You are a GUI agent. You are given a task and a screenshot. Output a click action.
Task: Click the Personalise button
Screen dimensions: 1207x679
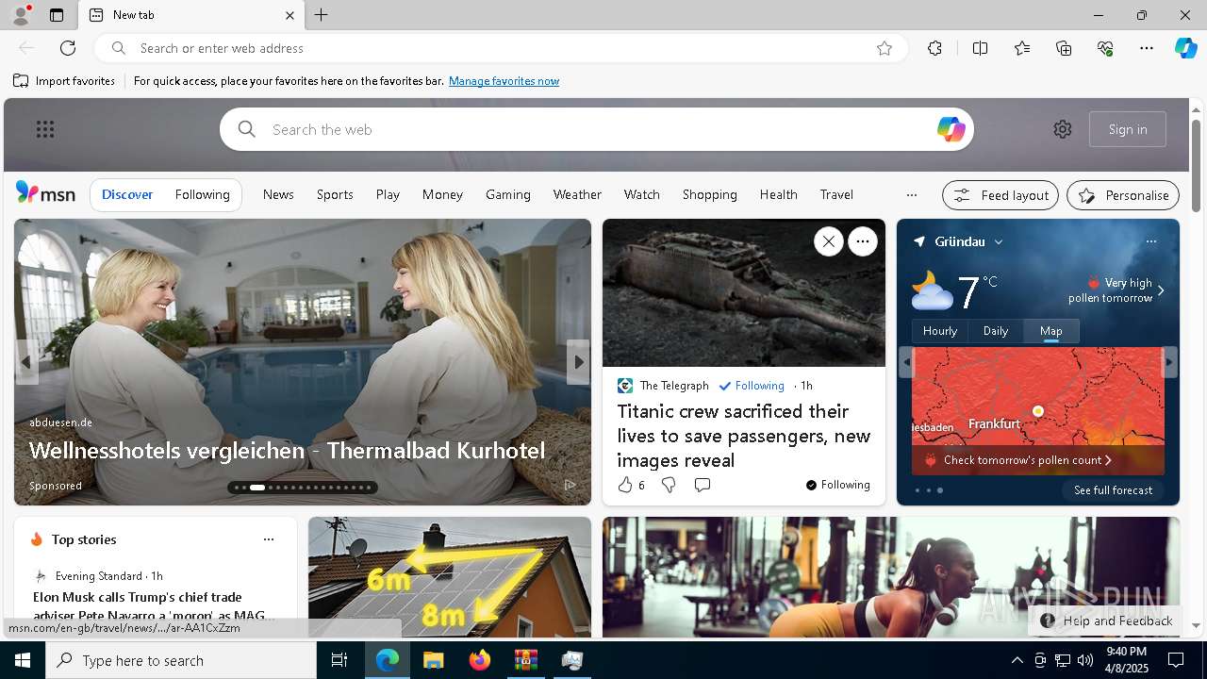coord(1123,195)
